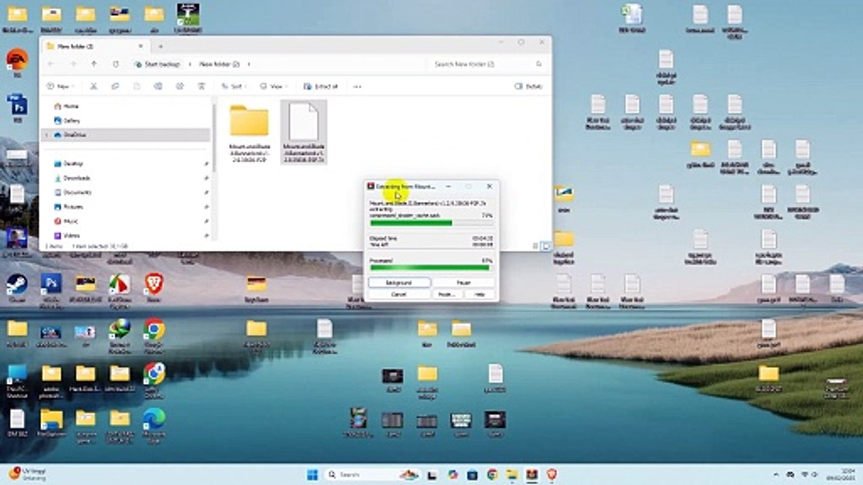Select the yellow Mount and Blade folder
The height and width of the screenshot is (485, 863).
point(249,133)
